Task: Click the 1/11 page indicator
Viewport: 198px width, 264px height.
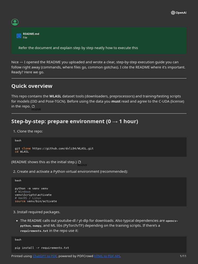Action: tap(183, 256)
